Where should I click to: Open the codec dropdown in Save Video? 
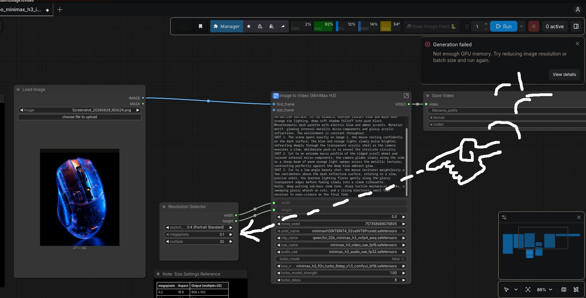[507, 125]
